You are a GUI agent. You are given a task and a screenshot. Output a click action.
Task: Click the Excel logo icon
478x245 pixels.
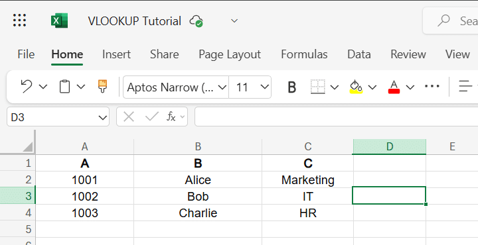point(59,21)
